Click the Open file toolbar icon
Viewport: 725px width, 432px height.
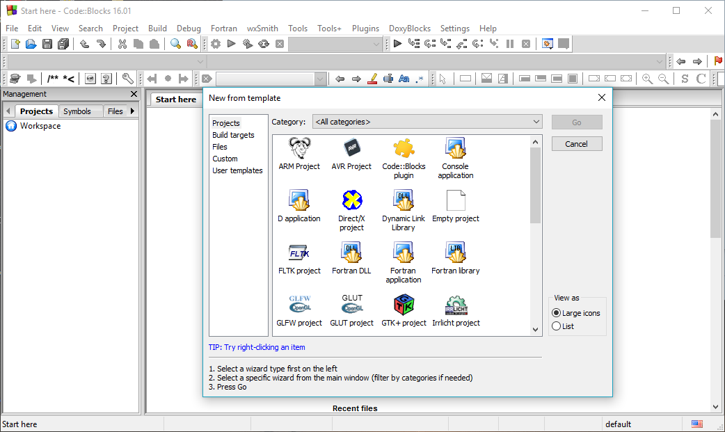[31, 44]
